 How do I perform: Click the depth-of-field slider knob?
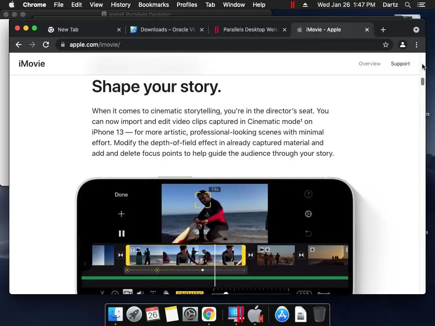click(x=226, y=293)
